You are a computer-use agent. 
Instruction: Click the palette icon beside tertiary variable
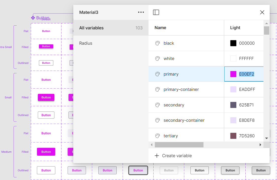coord(158,135)
